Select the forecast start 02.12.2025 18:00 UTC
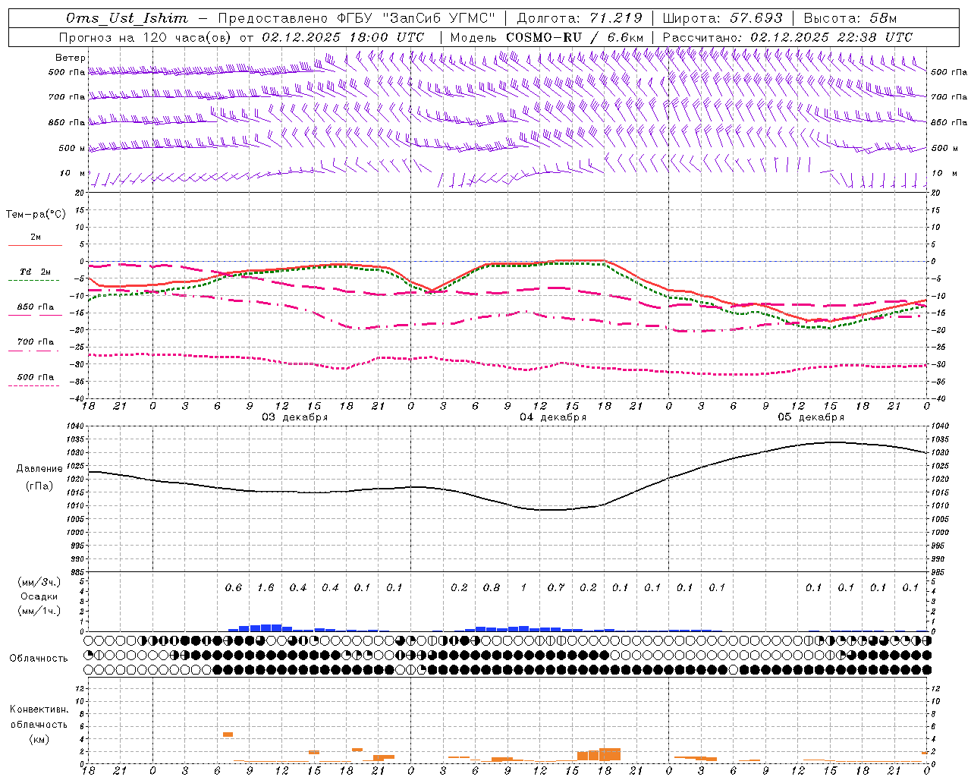971x777 pixels. [x=343, y=37]
